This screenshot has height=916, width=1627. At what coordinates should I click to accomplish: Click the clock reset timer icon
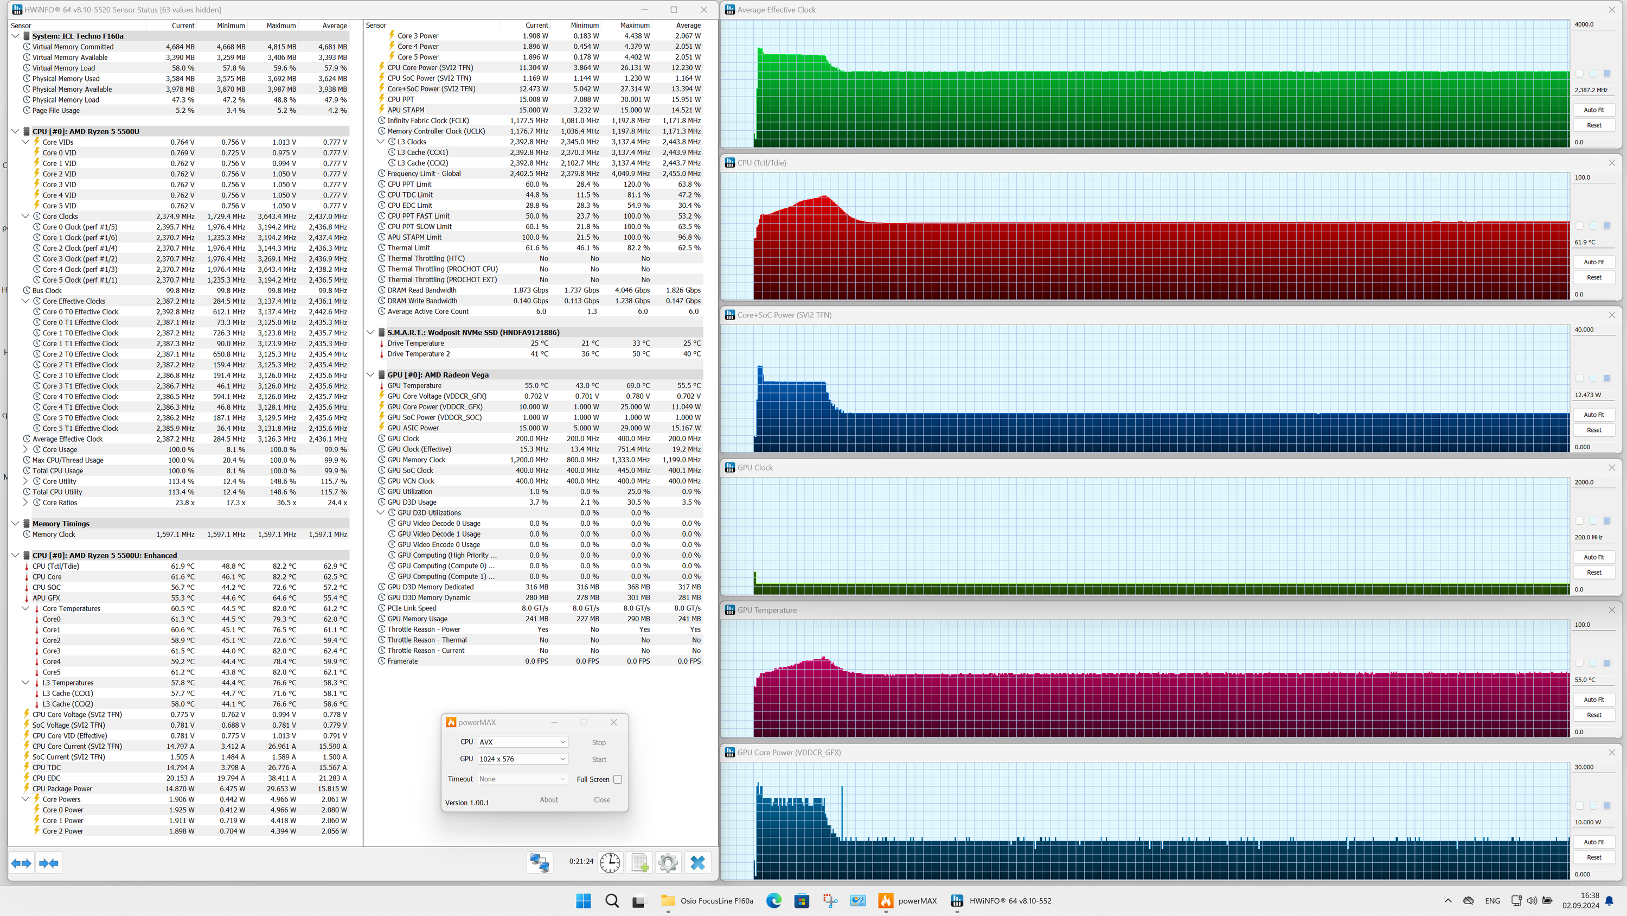tap(610, 862)
